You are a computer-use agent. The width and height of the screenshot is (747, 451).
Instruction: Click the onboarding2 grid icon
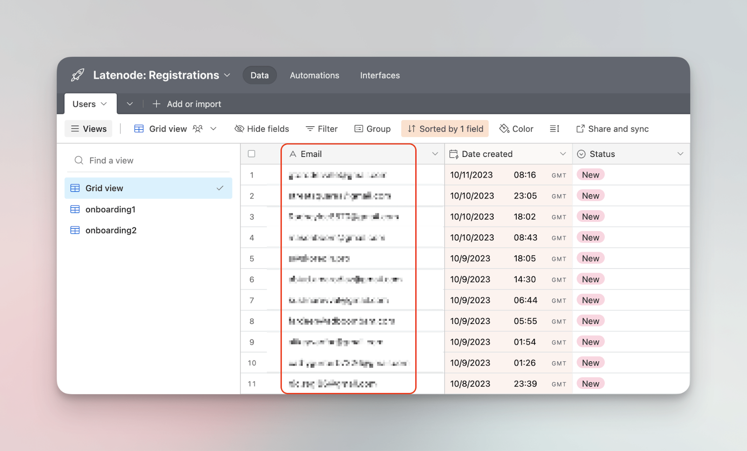point(75,230)
